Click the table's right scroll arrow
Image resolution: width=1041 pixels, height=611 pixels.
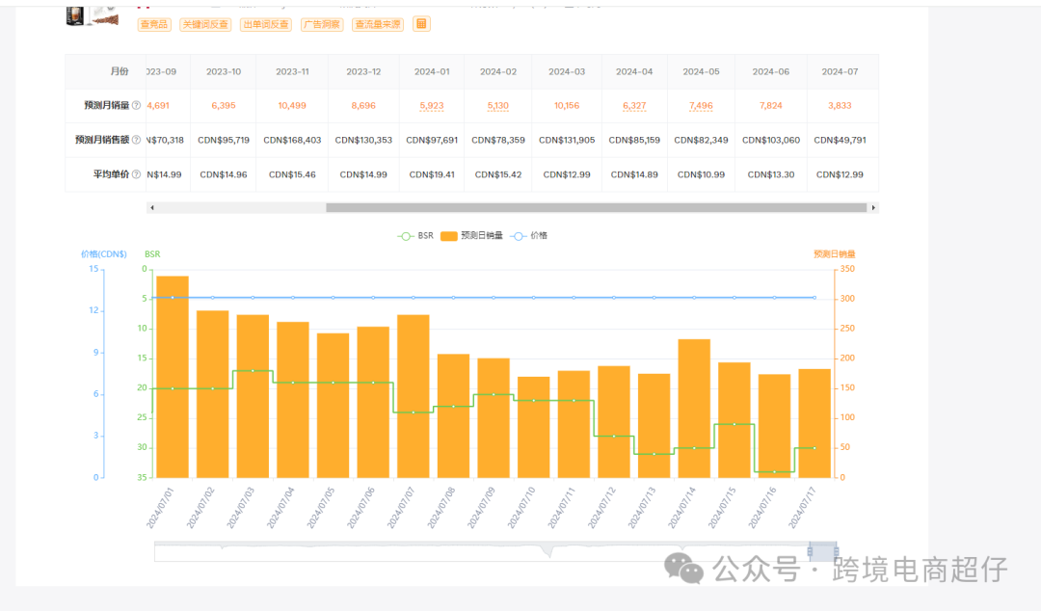click(x=873, y=207)
